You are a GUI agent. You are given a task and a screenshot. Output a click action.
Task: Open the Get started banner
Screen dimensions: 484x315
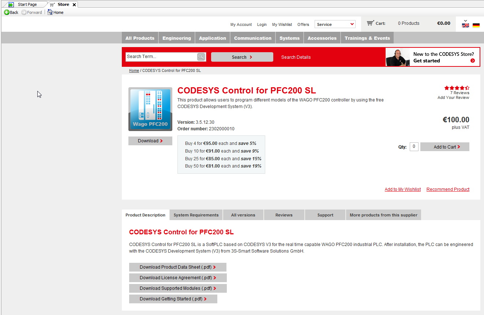click(x=433, y=57)
